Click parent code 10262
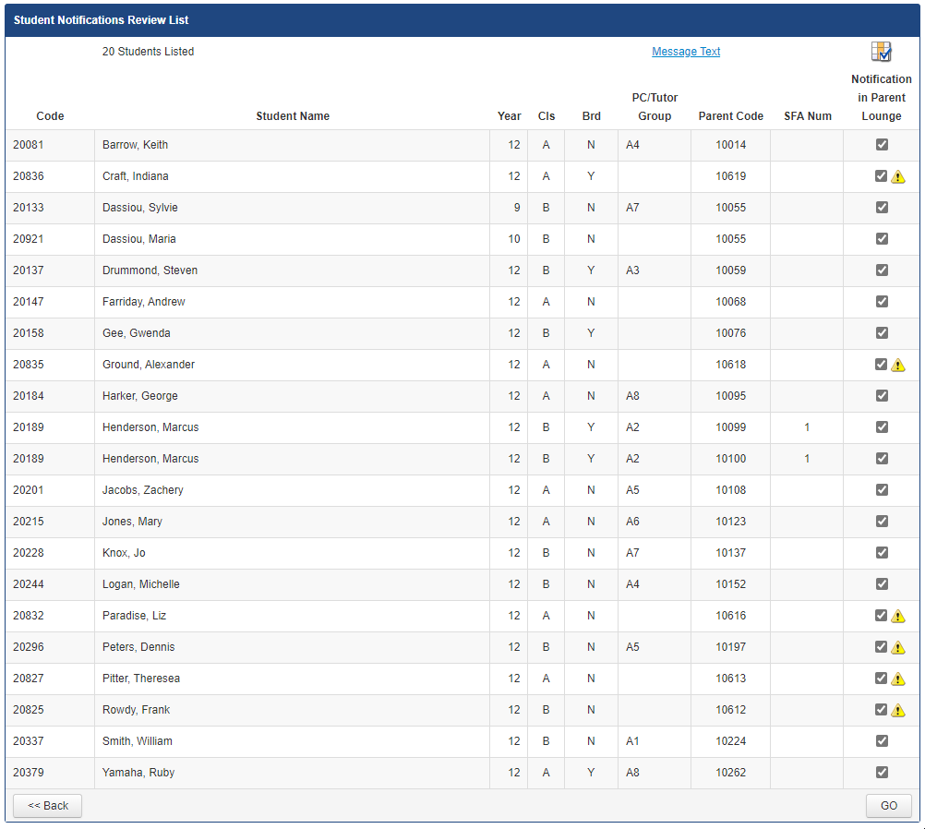Image resolution: width=925 pixels, height=829 pixels. click(731, 773)
